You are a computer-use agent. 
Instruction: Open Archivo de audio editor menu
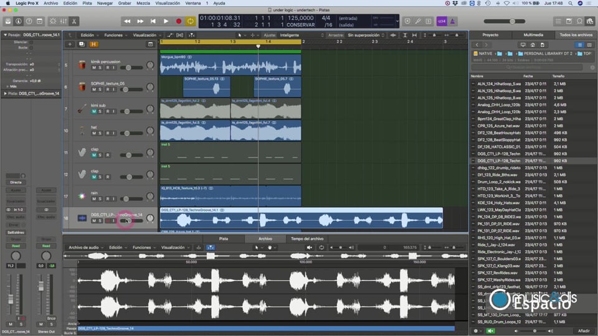85,248
